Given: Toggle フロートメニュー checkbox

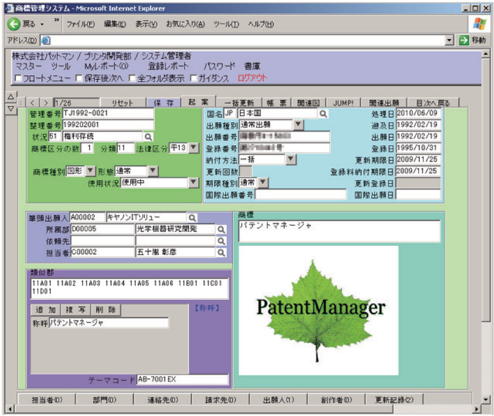Looking at the screenshot, I should tap(18, 78).
